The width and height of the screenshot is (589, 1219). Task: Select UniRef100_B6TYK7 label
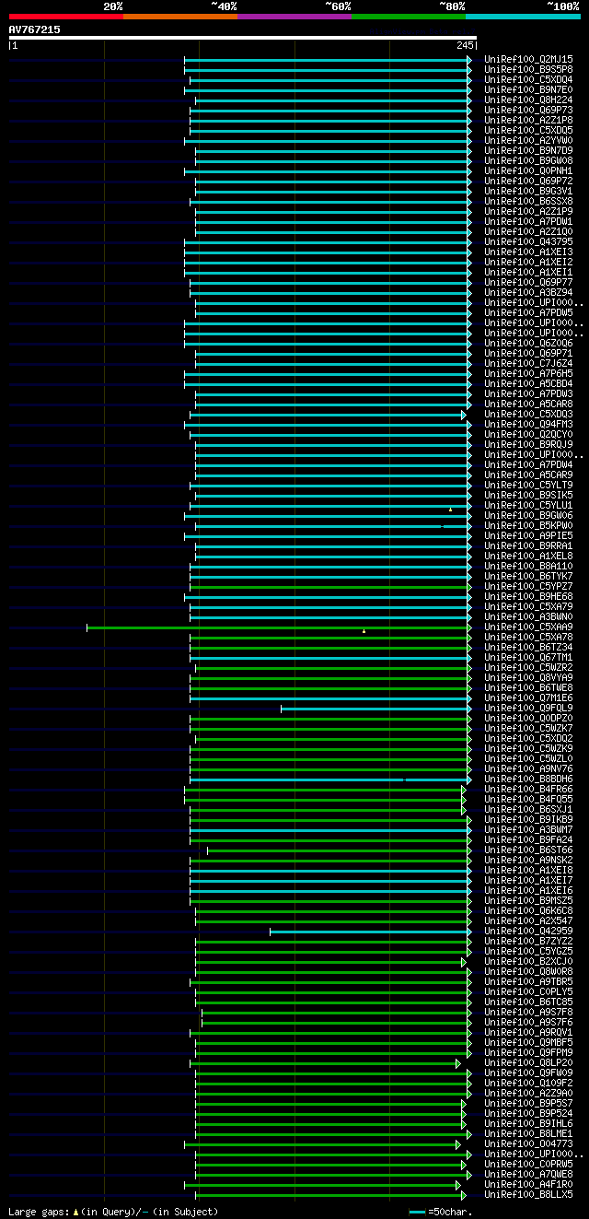coord(528,576)
